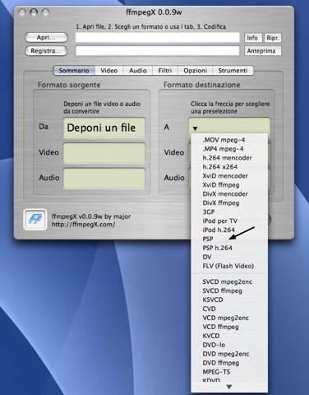Click the save destination path field
Screen dimensions: 309x395
point(158,51)
